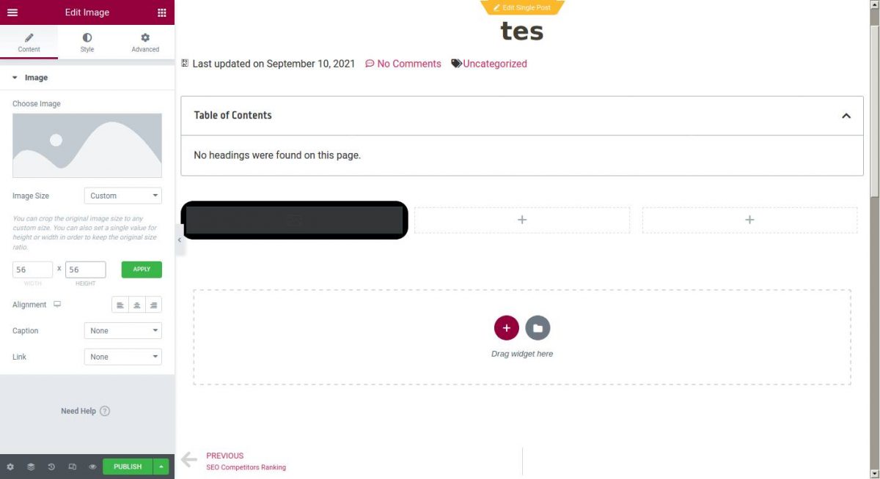Open the Navigator layers icon

click(x=31, y=467)
